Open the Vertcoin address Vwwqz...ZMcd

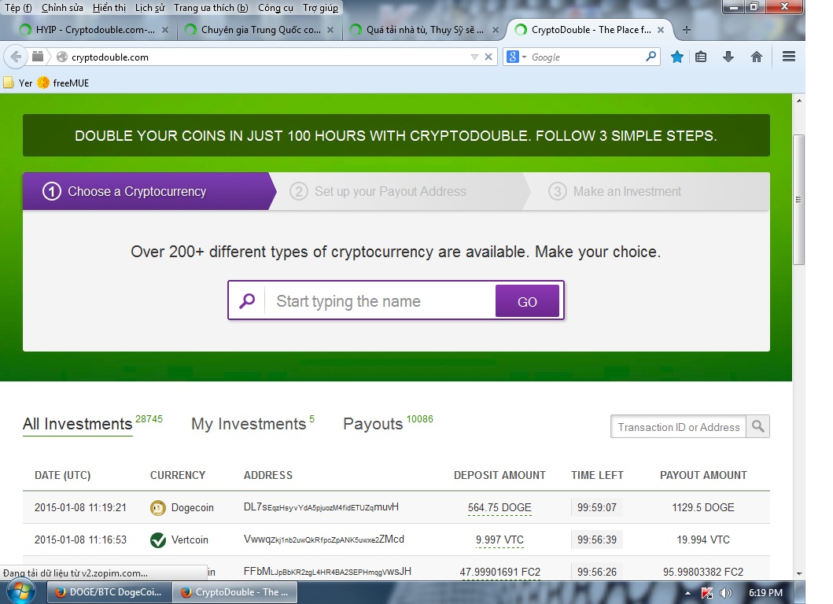click(x=324, y=540)
